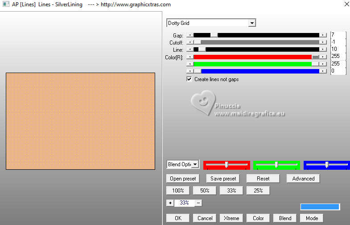
Task: Click the Color button
Action: [258, 218]
